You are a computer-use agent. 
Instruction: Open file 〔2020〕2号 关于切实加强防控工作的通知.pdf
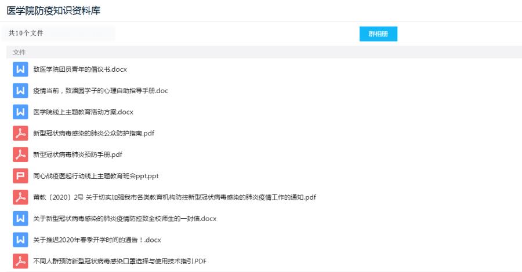point(175,197)
